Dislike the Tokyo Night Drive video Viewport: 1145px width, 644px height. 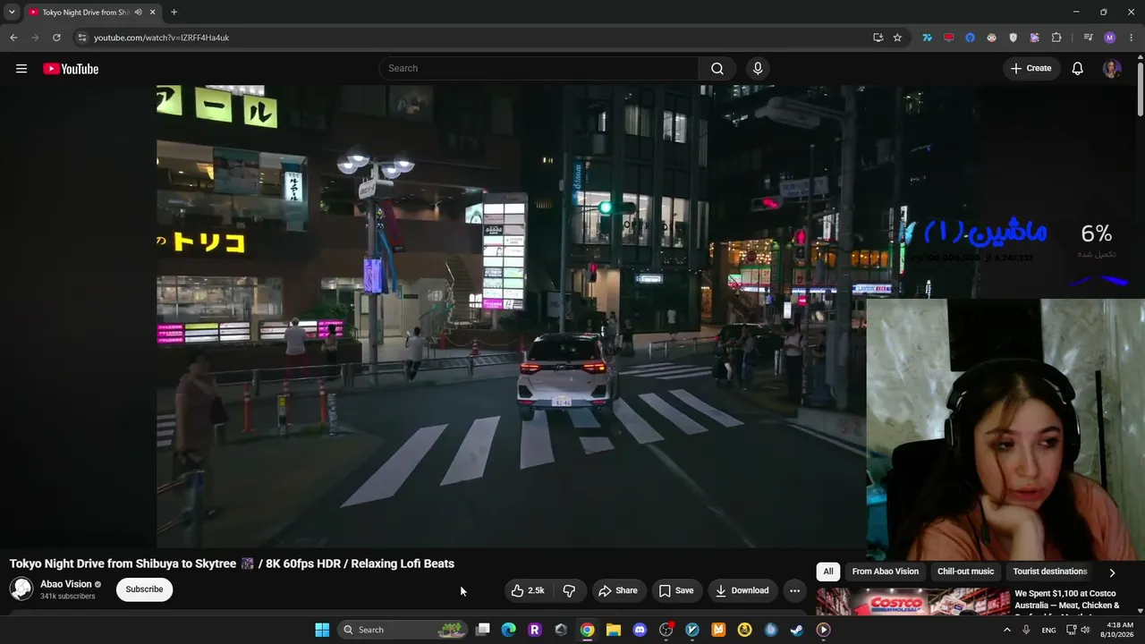click(x=569, y=590)
